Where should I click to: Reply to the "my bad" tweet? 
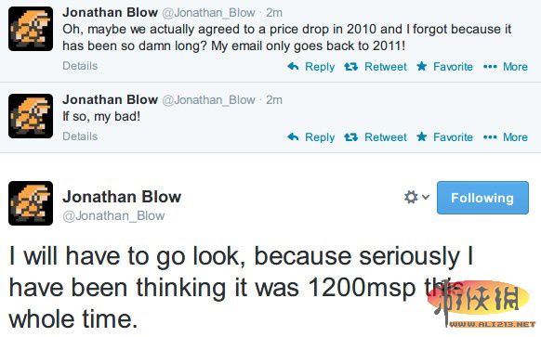310,137
